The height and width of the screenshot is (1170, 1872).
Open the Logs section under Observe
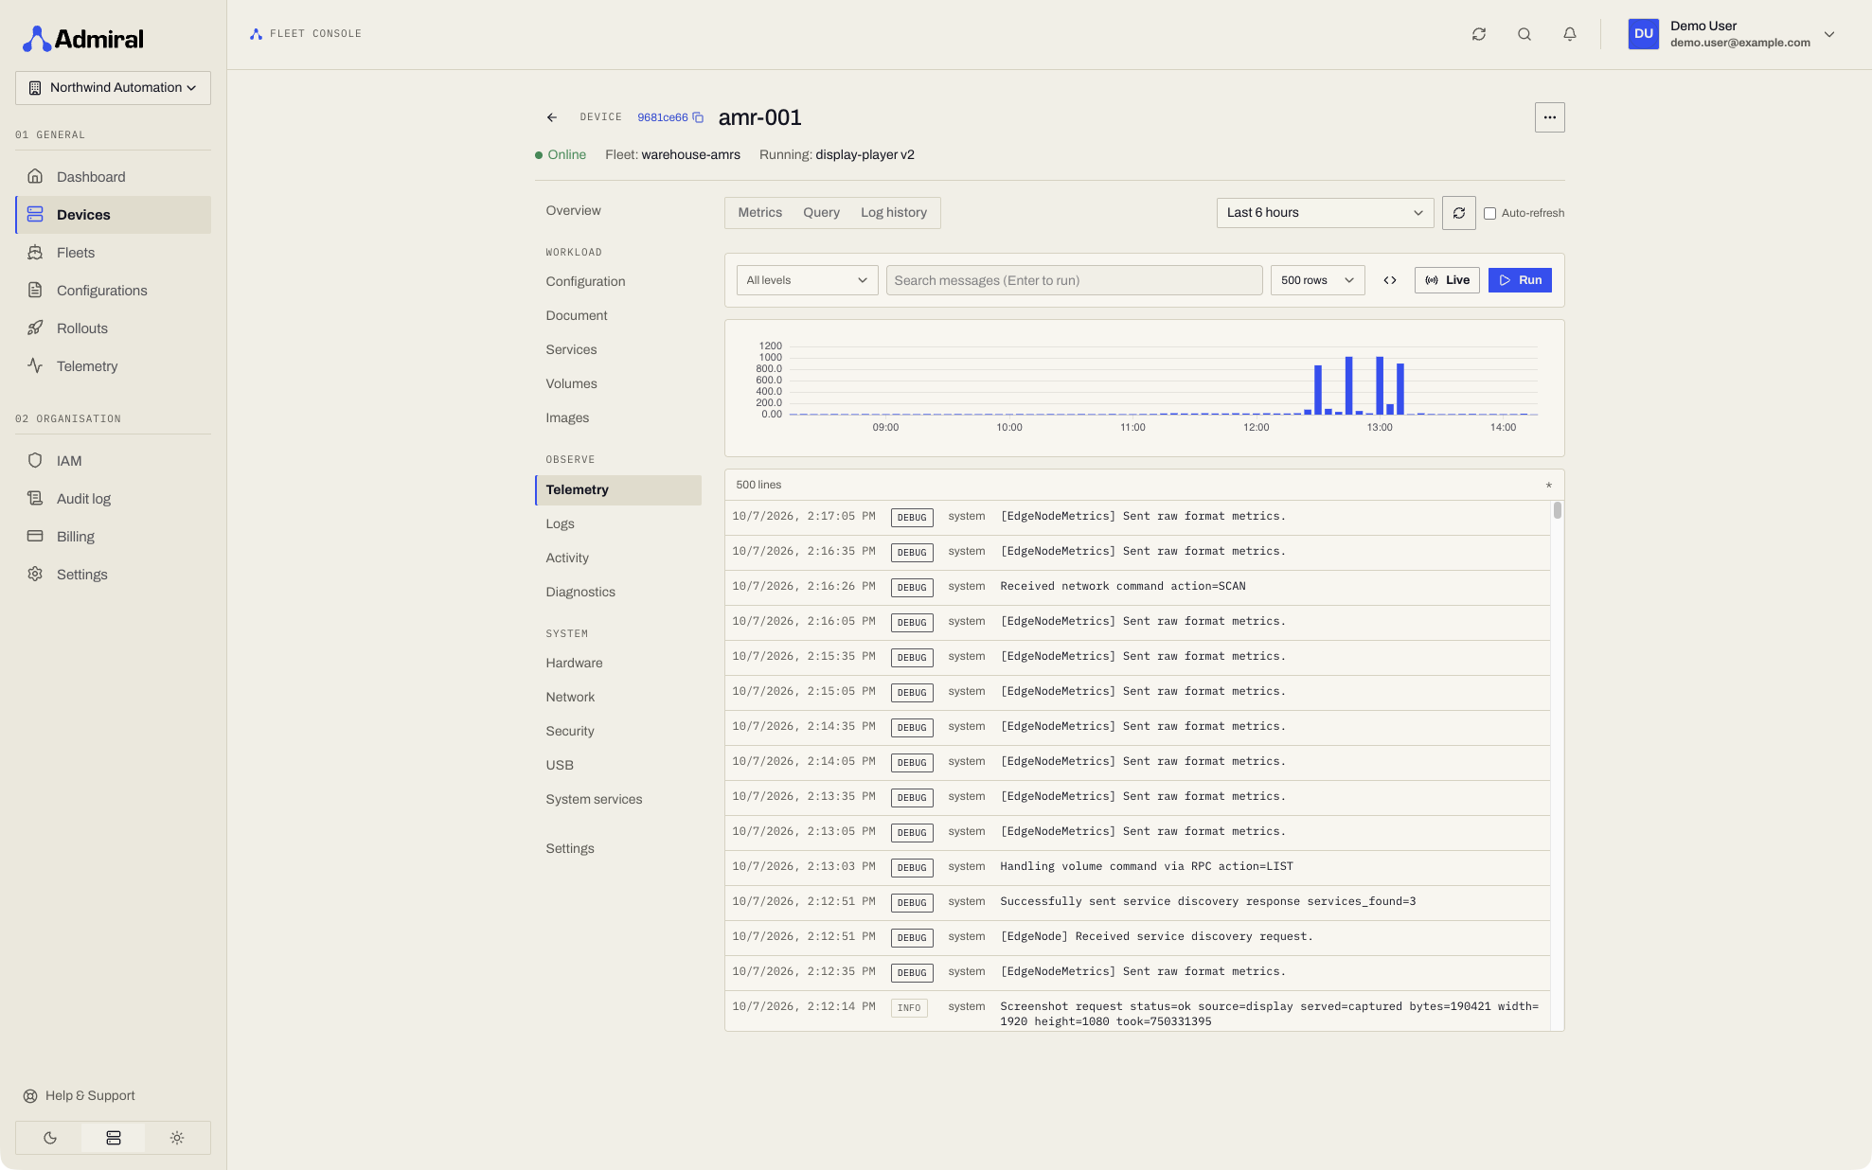618,524
